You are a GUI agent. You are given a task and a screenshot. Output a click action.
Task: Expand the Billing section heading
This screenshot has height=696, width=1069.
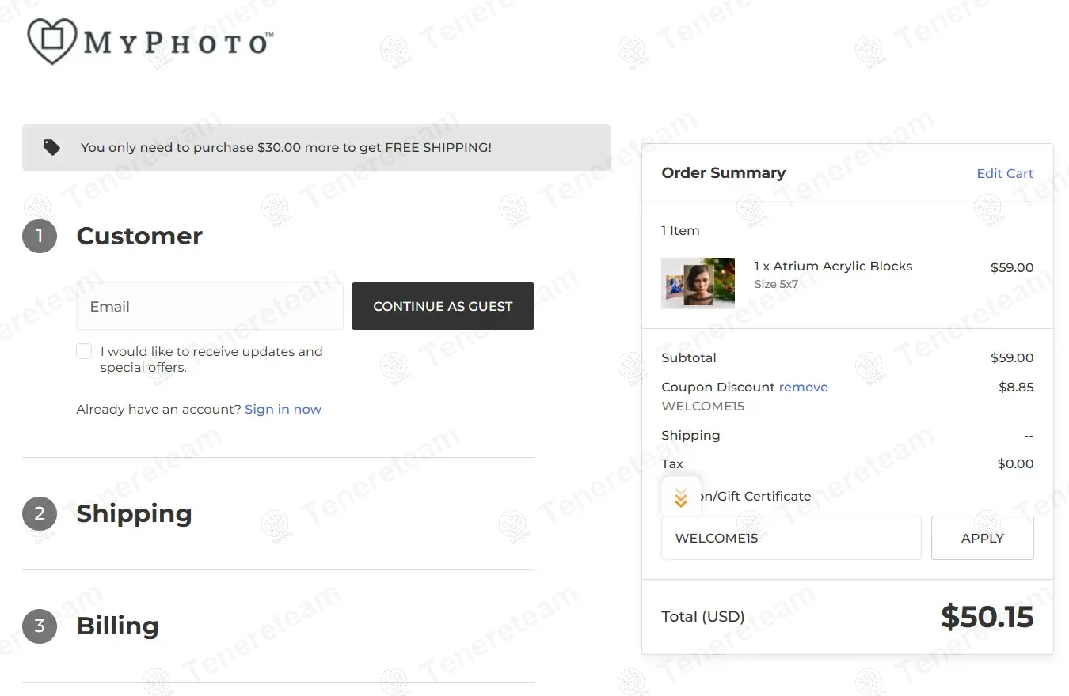coord(117,626)
